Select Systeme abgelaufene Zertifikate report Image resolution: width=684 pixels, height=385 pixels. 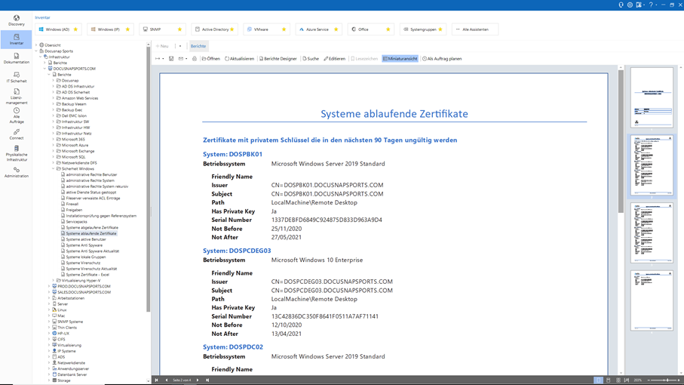[x=92, y=227]
